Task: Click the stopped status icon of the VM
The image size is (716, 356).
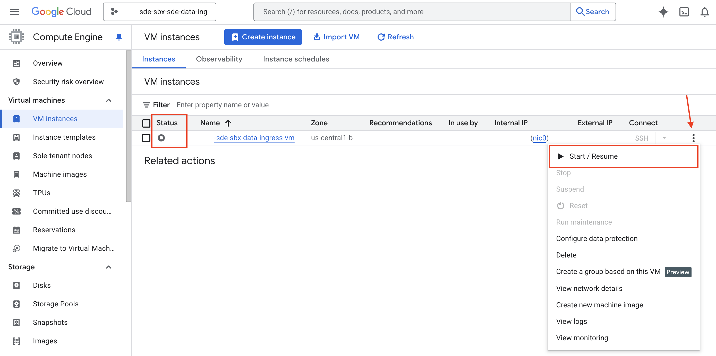Action: click(161, 138)
